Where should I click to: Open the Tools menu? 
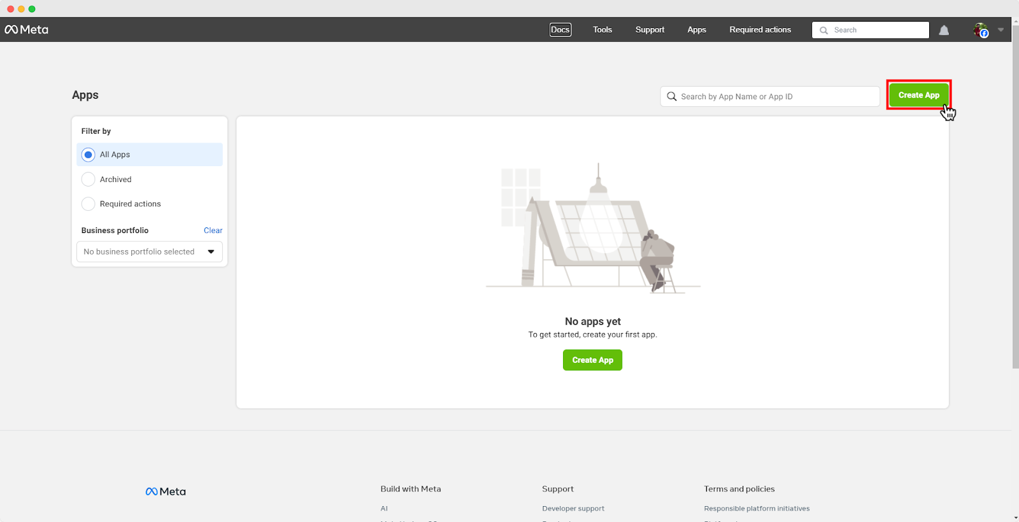click(x=602, y=30)
